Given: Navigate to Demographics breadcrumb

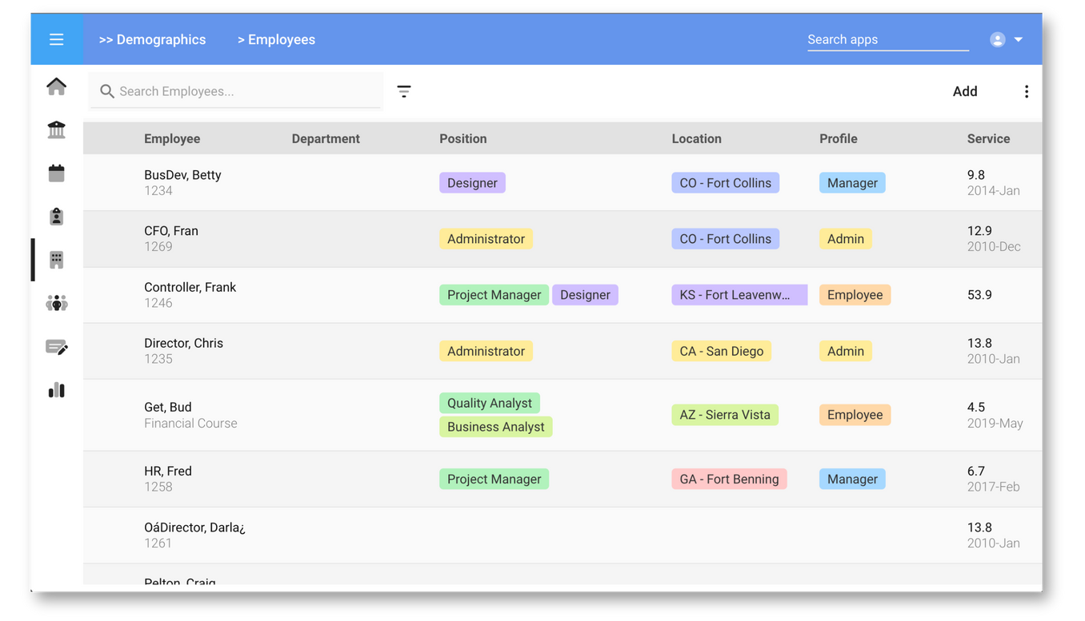Looking at the screenshot, I should (152, 40).
